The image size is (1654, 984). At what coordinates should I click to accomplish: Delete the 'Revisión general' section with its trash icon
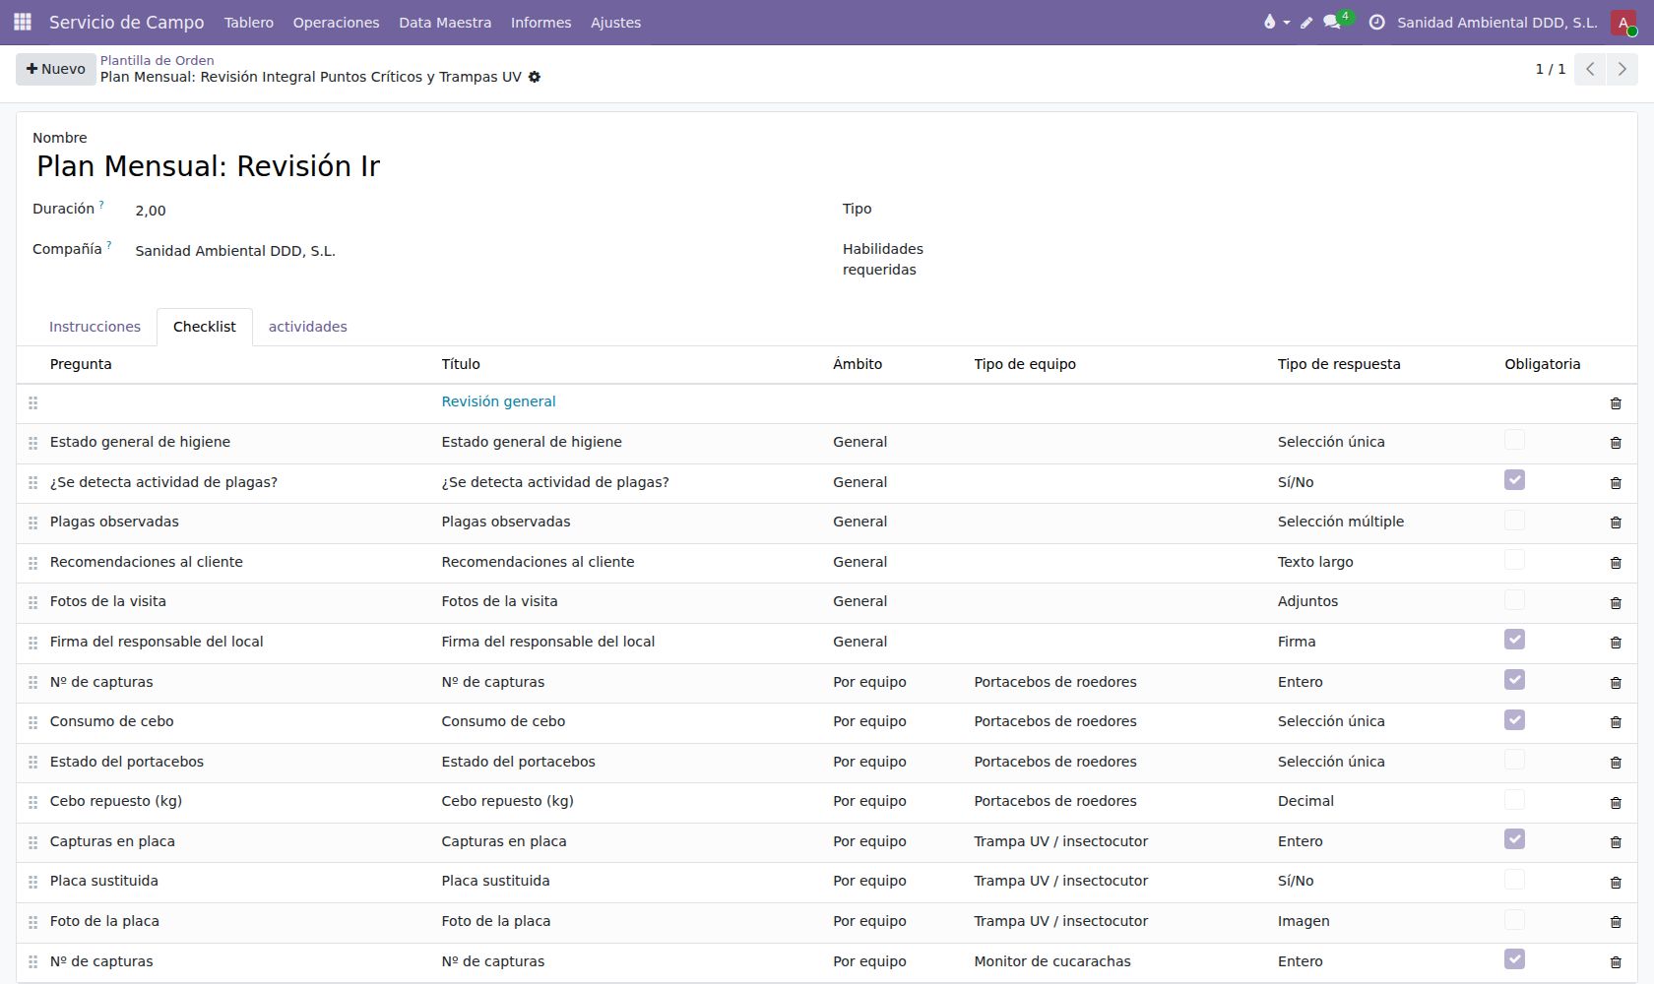(1615, 403)
